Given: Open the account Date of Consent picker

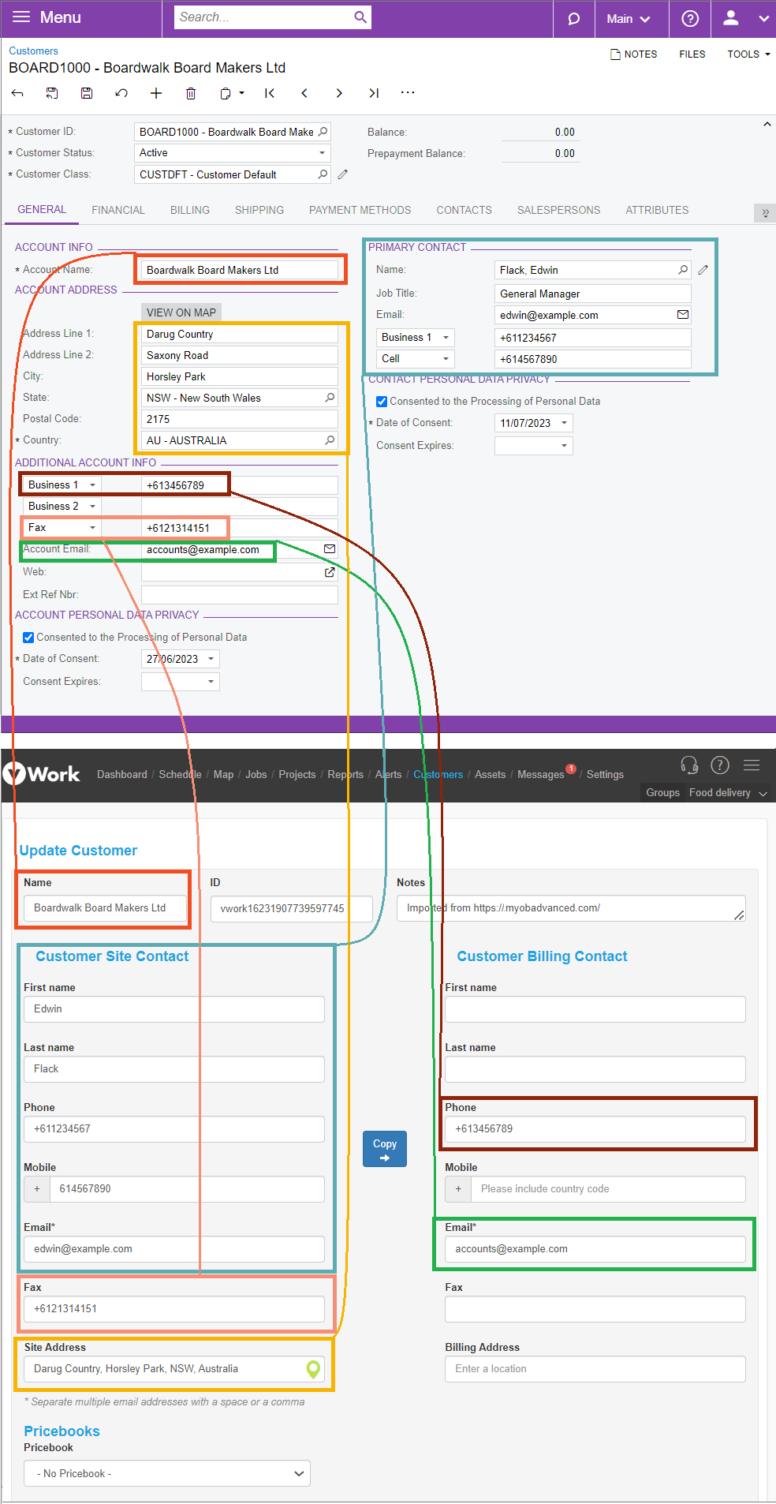Looking at the screenshot, I should (211, 659).
